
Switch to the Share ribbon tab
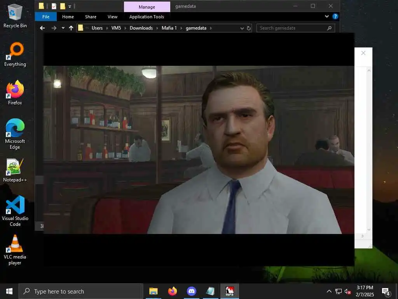[x=91, y=17]
